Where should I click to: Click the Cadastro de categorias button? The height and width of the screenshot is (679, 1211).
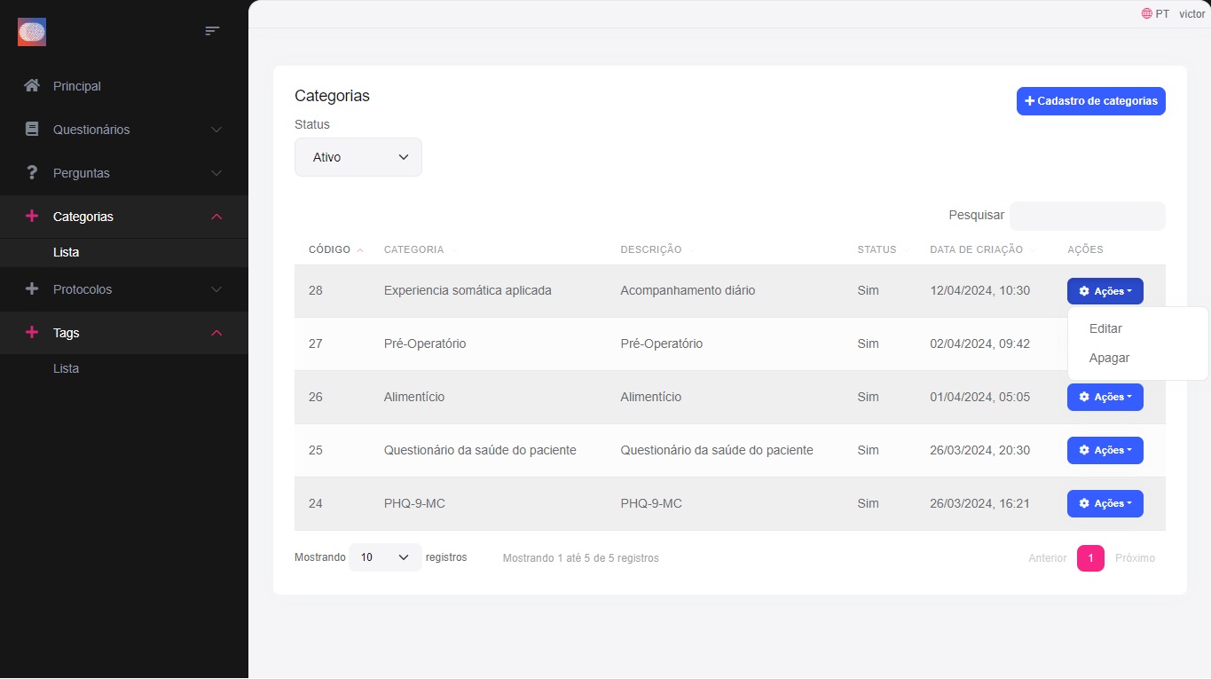[x=1090, y=101]
